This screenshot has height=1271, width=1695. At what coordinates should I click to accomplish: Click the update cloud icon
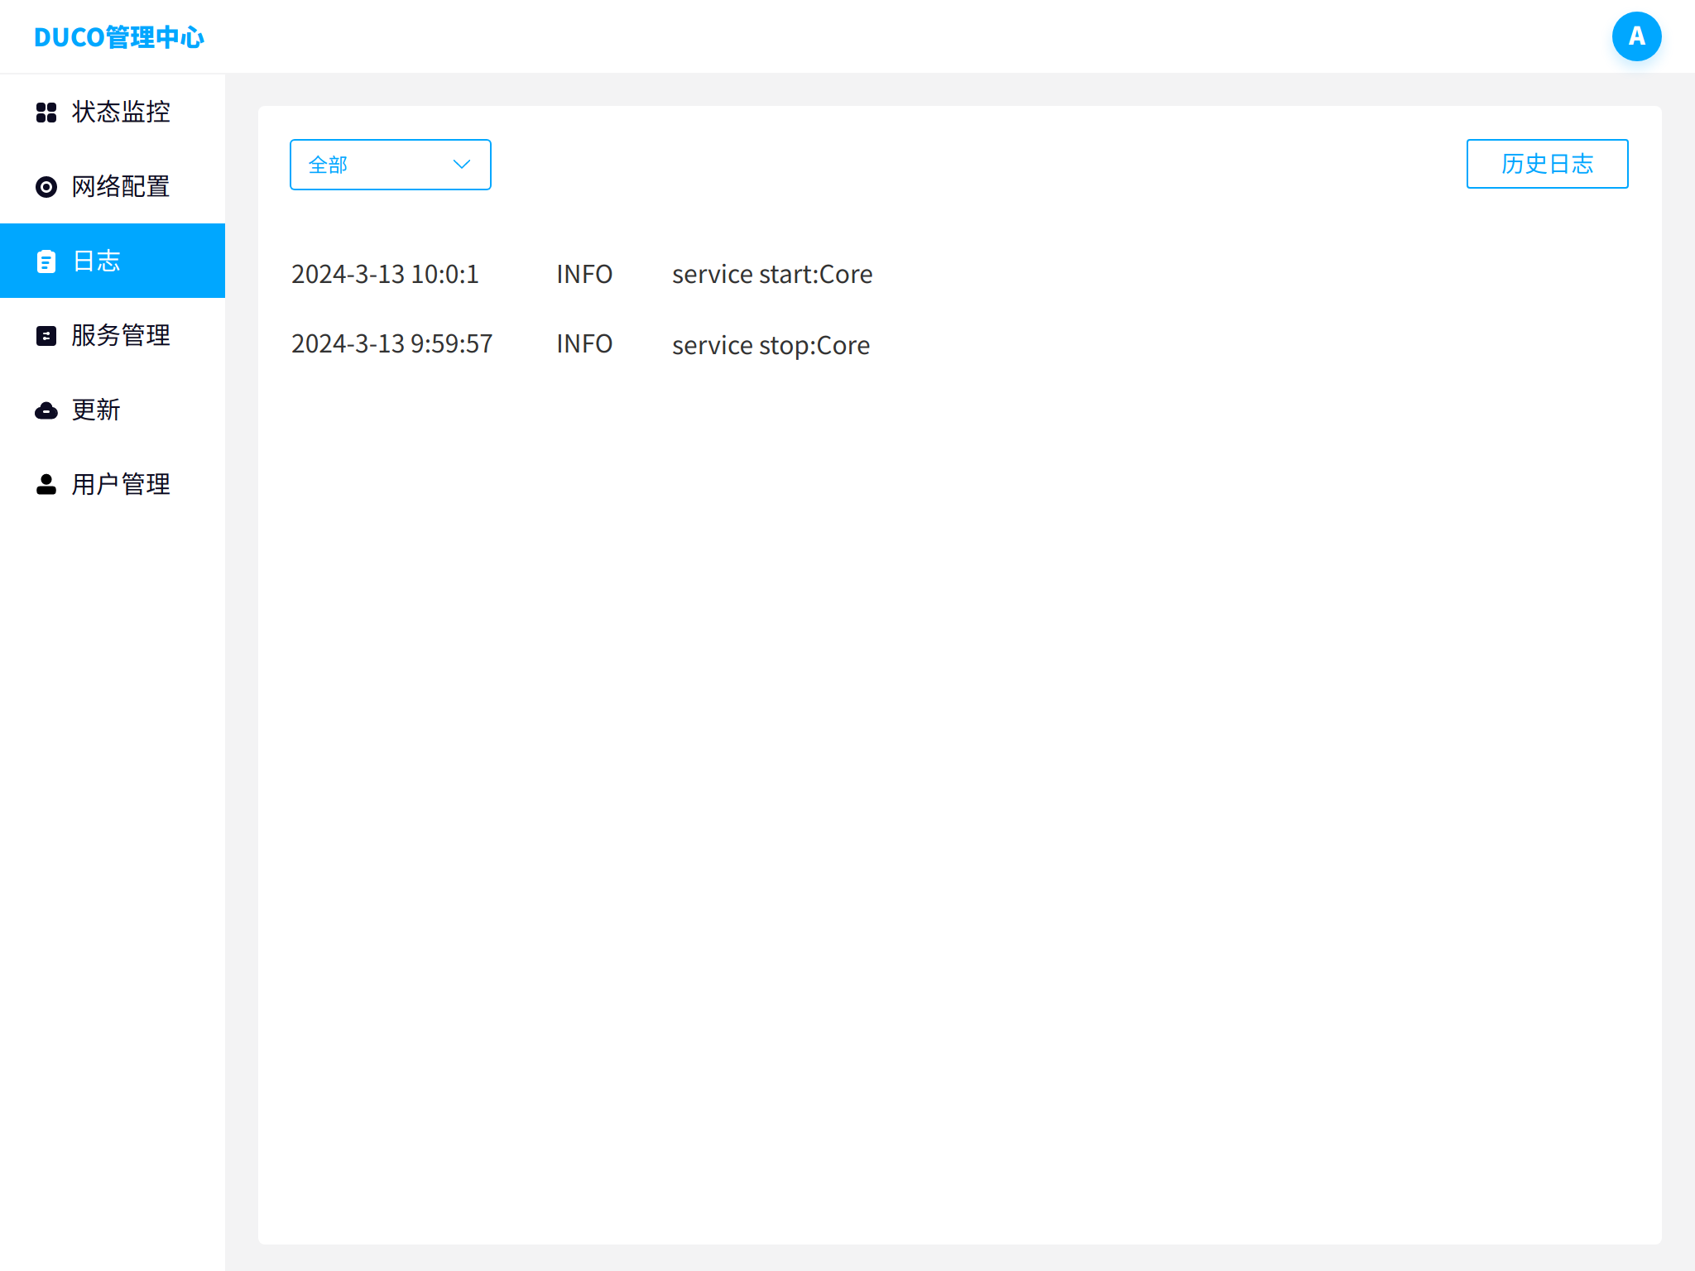[46, 410]
